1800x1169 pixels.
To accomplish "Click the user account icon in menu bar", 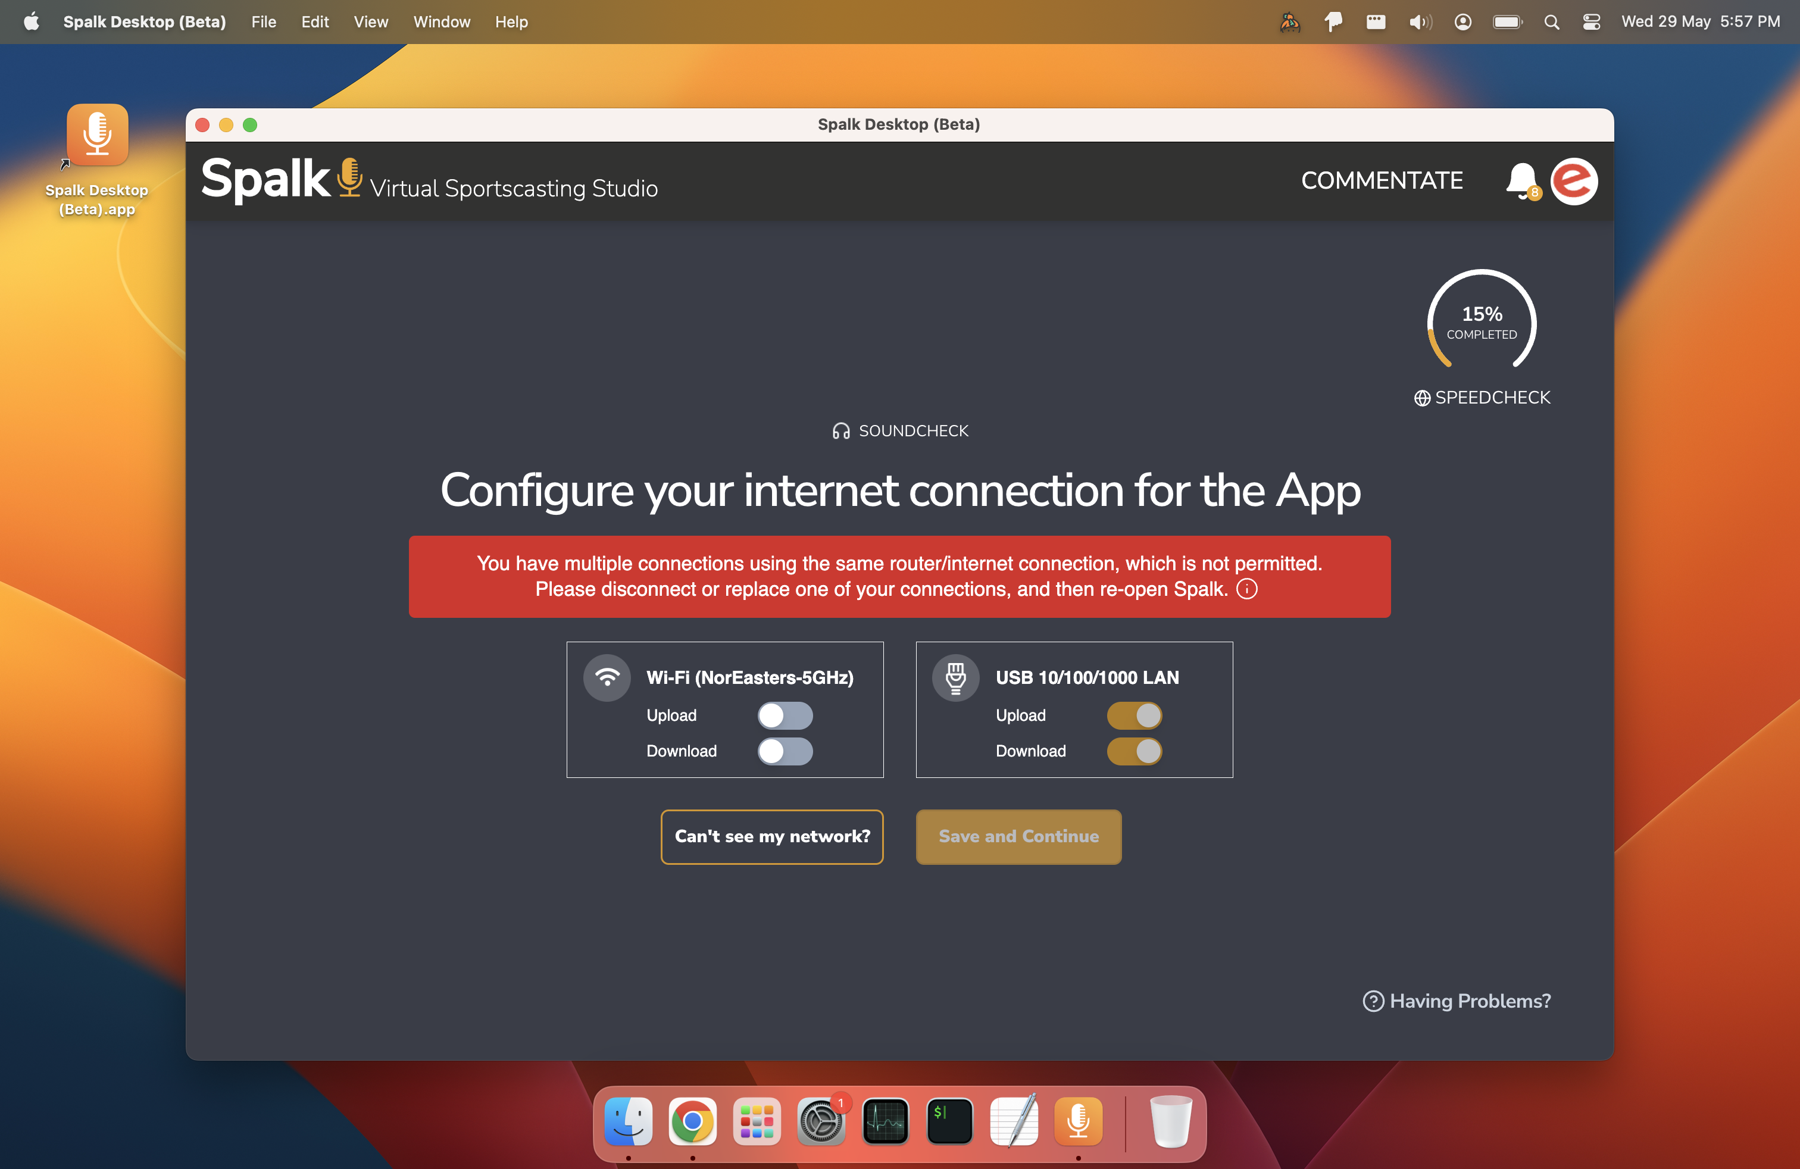I will (1462, 22).
